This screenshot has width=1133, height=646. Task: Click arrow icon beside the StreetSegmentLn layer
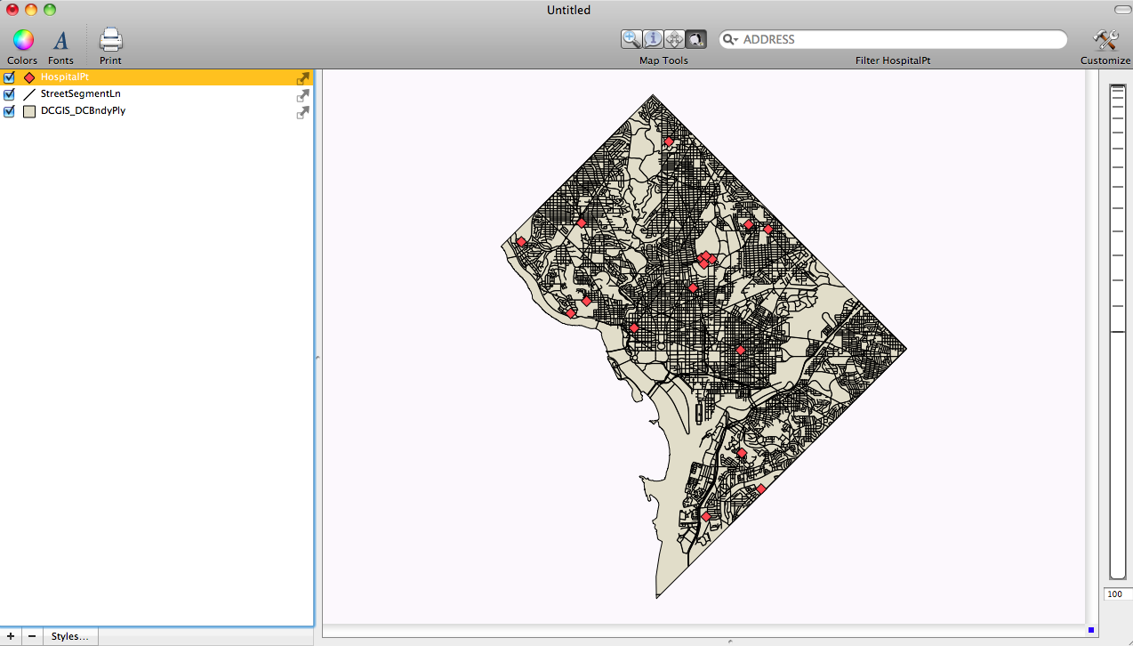click(x=303, y=95)
